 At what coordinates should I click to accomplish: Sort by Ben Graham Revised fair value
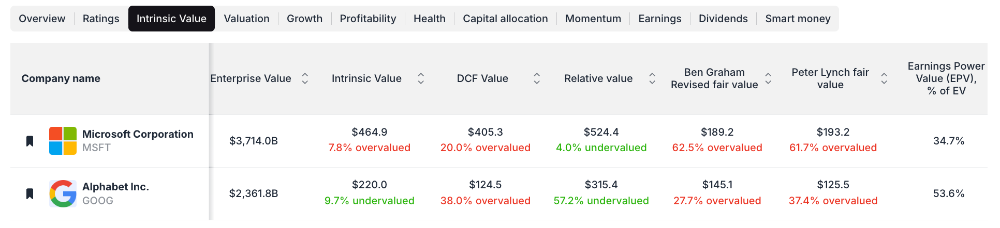point(768,78)
